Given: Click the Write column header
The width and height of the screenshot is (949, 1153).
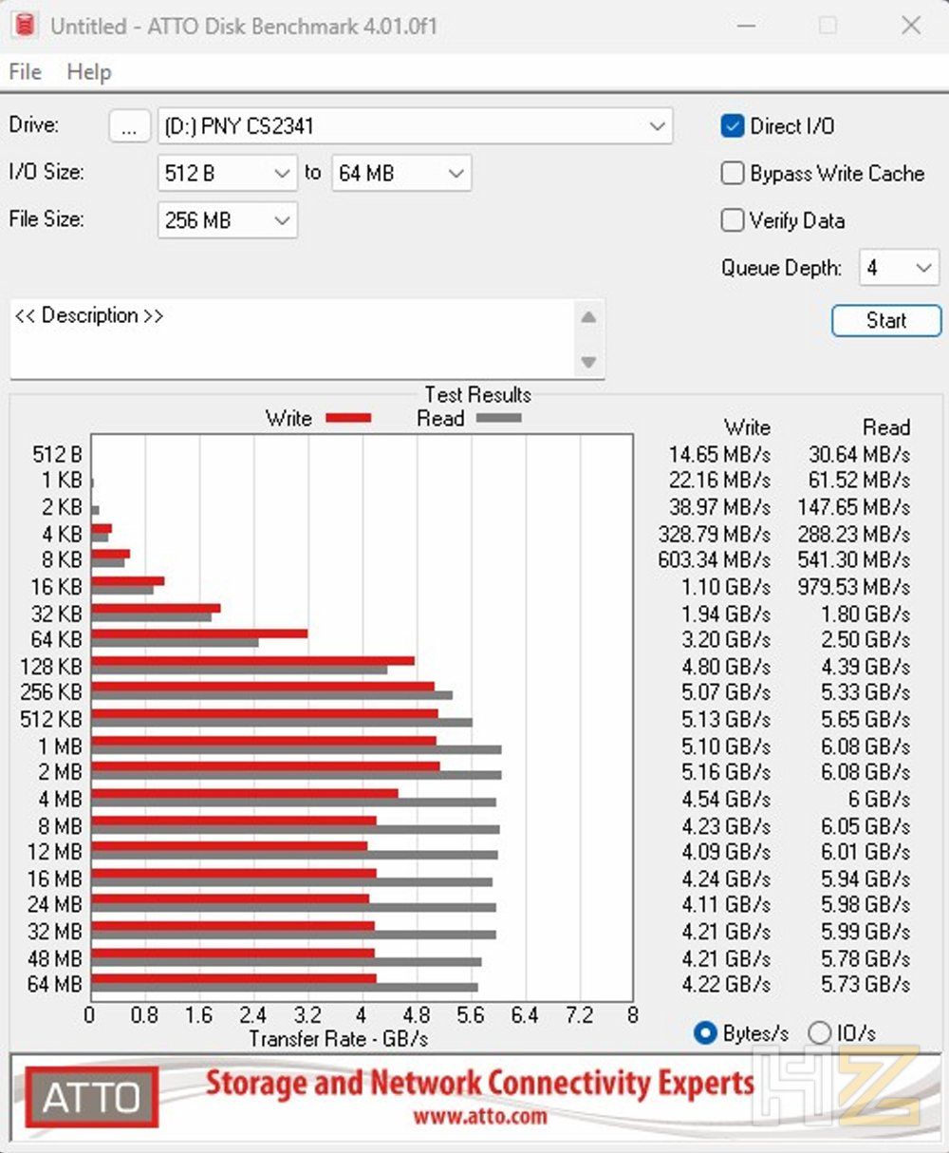Looking at the screenshot, I should pos(748,427).
